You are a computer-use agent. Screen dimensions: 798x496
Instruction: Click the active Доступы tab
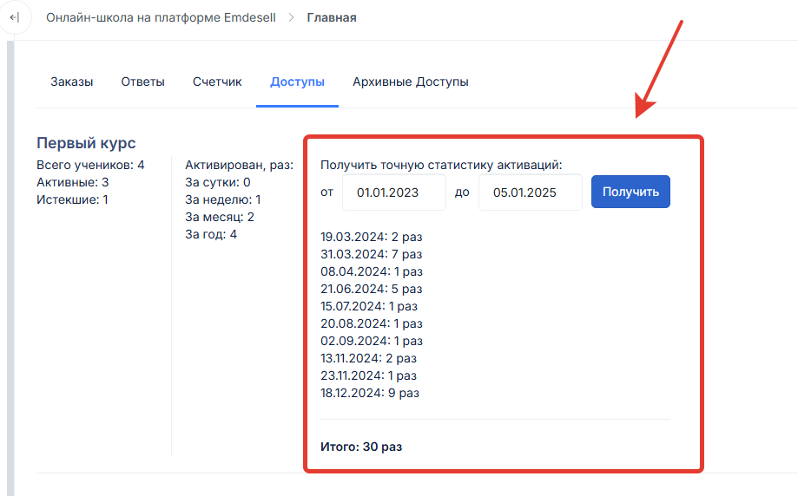297,82
